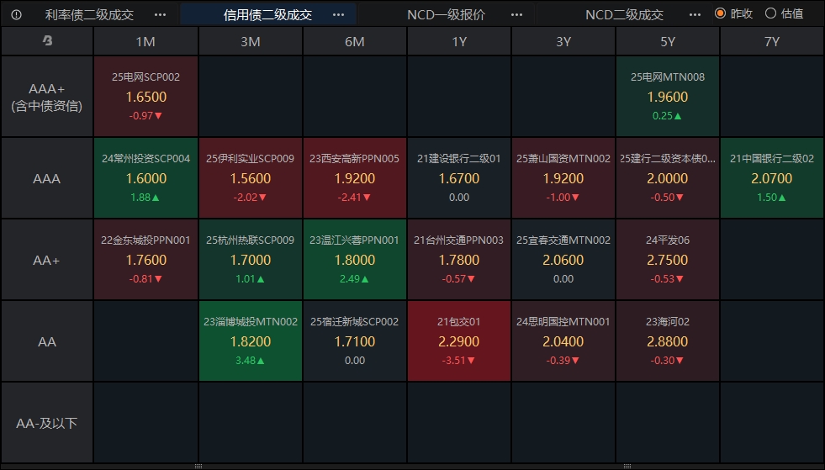Click the 21包交01 bond name
Viewport: 825px width, 470px height.
pyautogui.click(x=459, y=321)
